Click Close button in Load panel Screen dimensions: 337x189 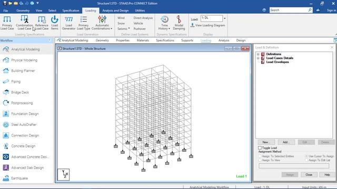point(309,175)
